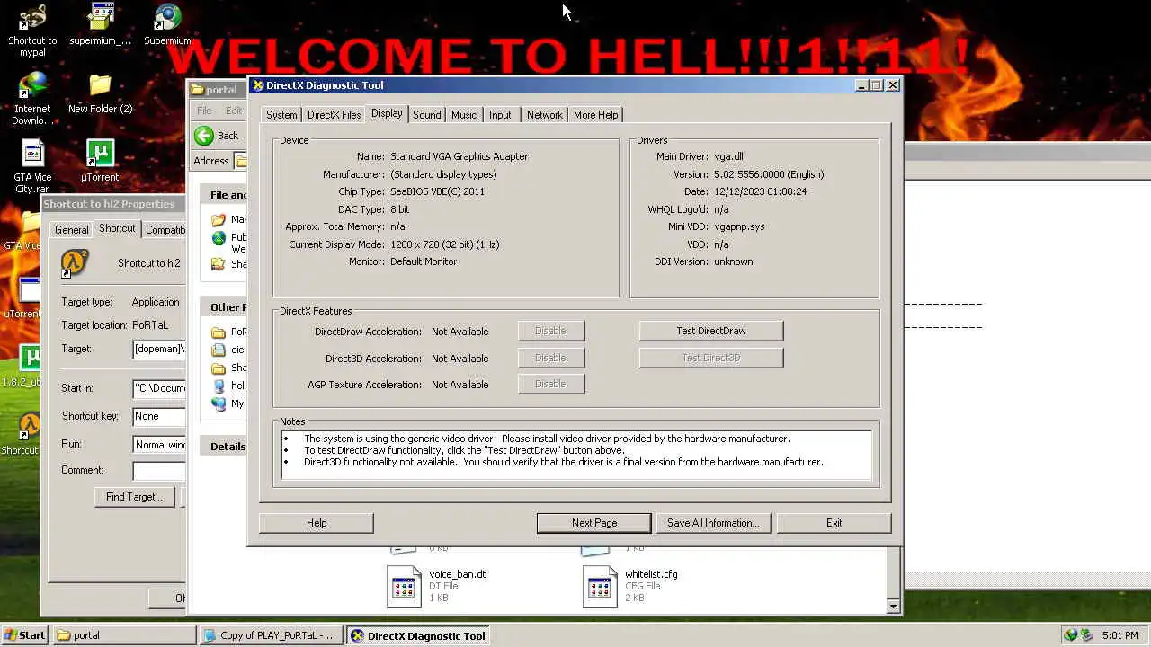
Task: Click the Exit button
Action: [834, 523]
